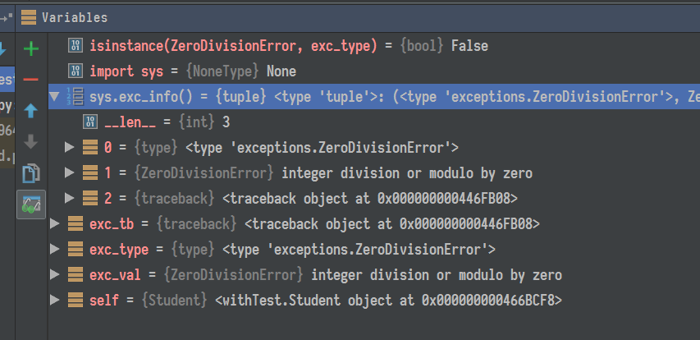The image size is (700, 340).
Task: Expand the self Student object
Action: tap(54, 300)
